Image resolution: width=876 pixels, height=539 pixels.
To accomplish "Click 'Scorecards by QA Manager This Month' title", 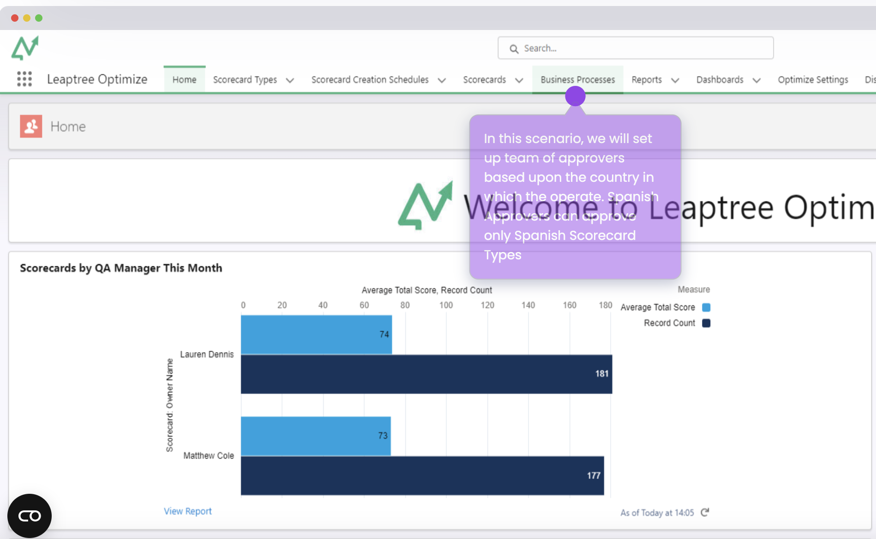I will pyautogui.click(x=121, y=268).
